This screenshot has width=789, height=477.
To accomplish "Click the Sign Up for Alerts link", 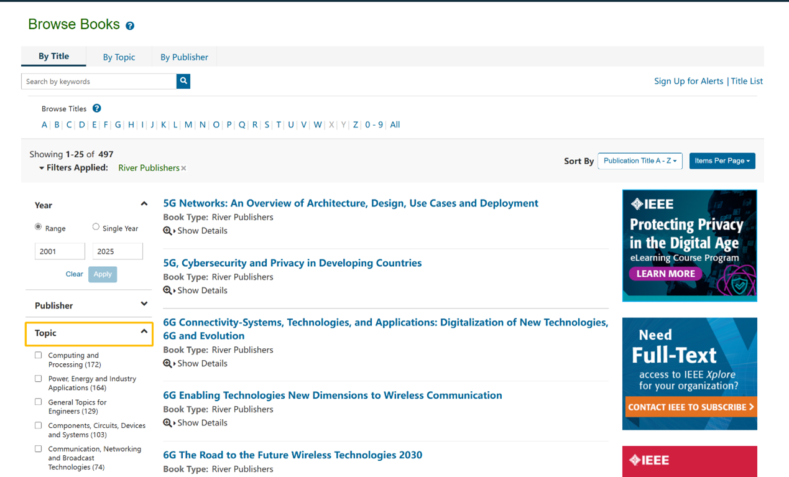I will 688,81.
